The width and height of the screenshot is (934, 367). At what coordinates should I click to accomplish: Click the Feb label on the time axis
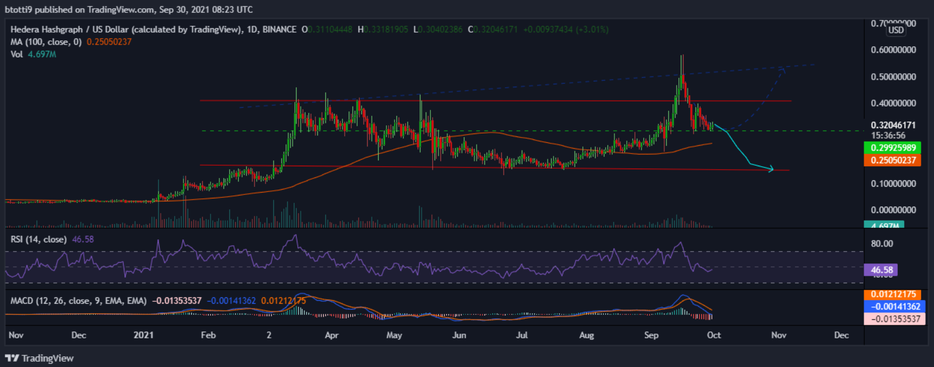(208, 335)
